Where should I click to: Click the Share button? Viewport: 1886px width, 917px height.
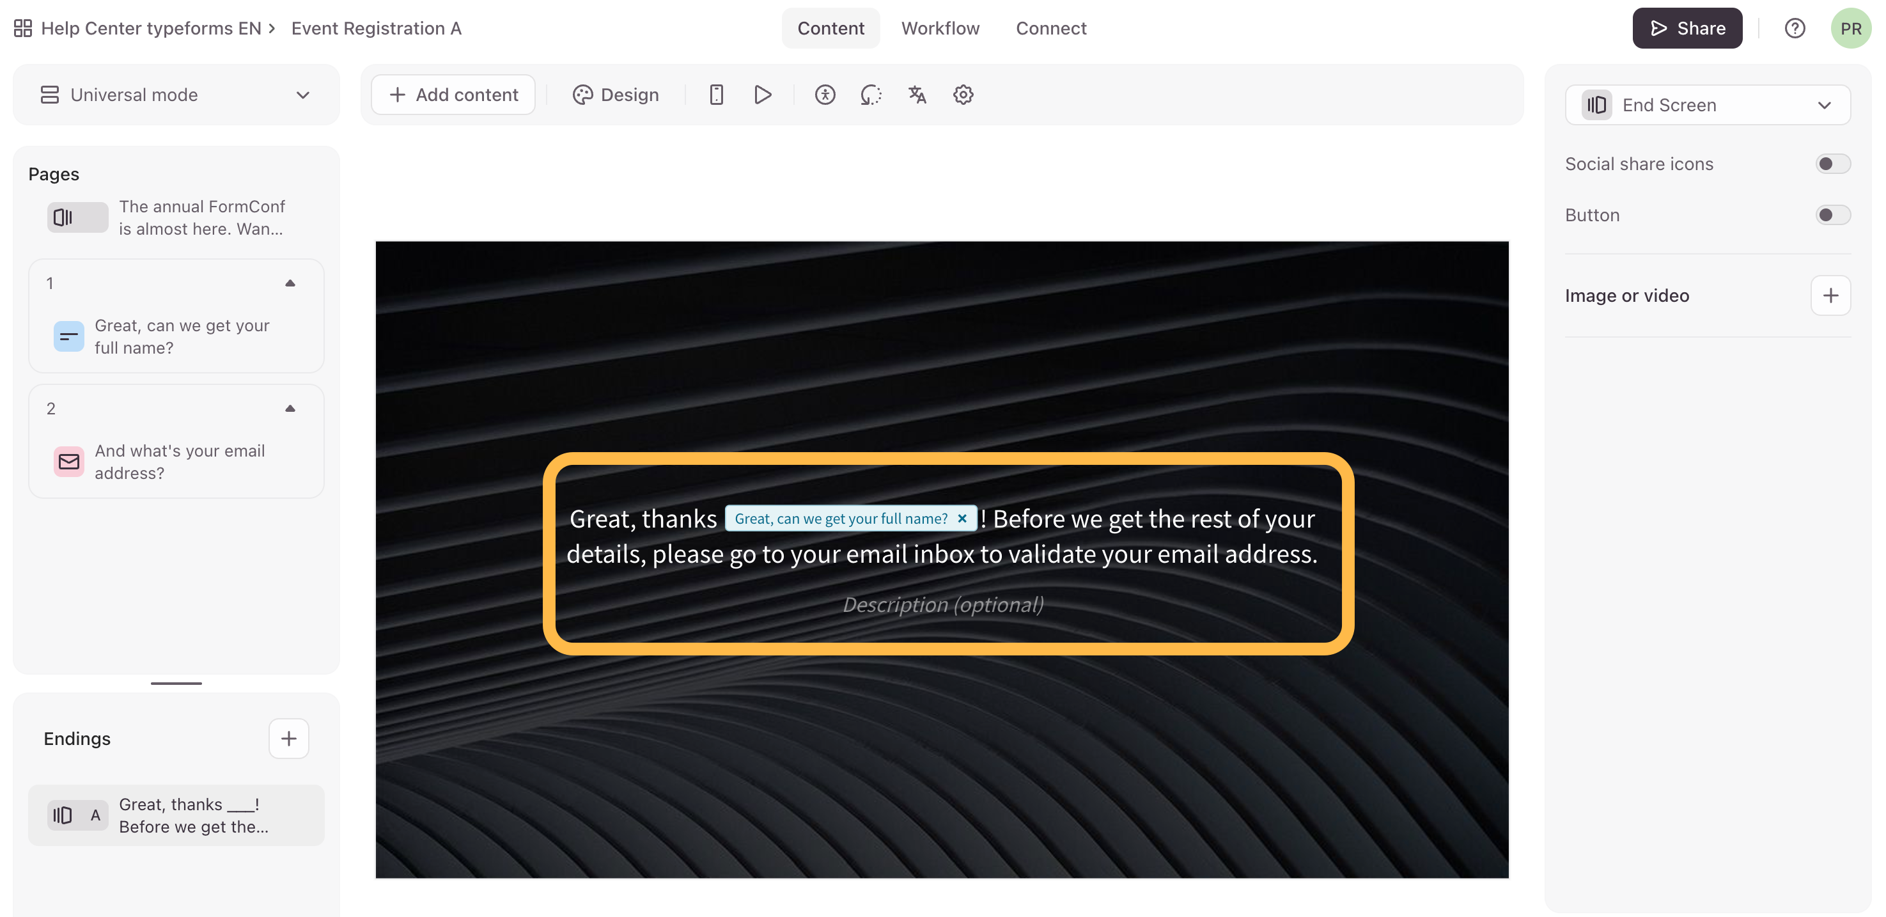point(1687,29)
